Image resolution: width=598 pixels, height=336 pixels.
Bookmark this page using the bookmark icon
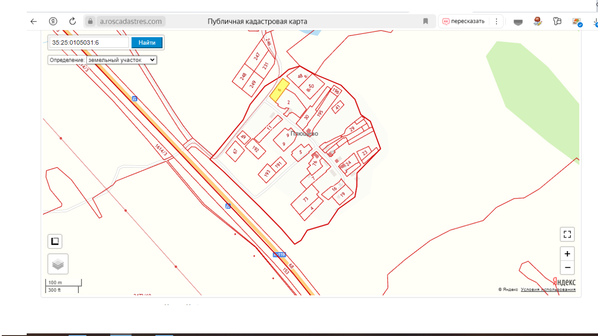[426, 21]
